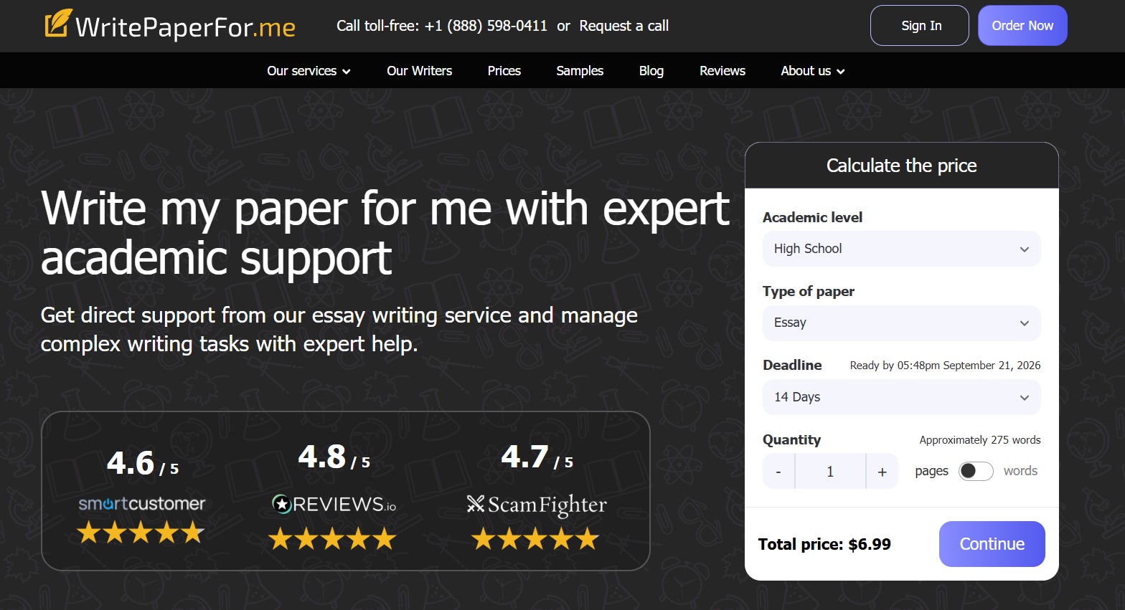Open the Deadline 14 Days dropdown
The height and width of the screenshot is (610, 1125).
[902, 397]
